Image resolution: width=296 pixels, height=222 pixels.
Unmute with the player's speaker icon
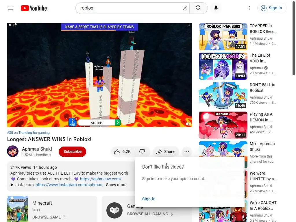click(x=188, y=124)
